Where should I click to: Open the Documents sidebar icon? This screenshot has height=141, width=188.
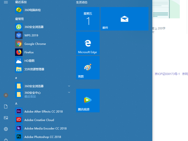coord(6,106)
